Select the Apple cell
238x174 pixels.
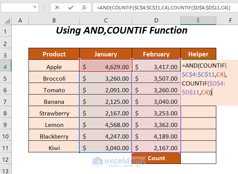54,67
